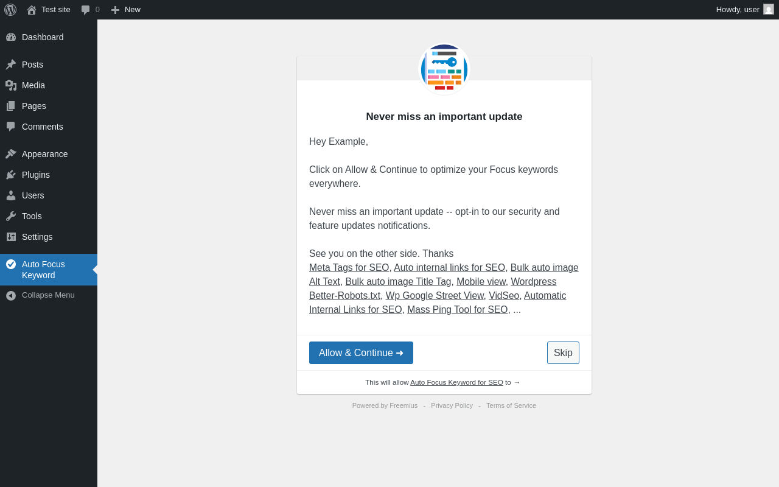The height and width of the screenshot is (487, 779).
Task: Open Mass Ping Tool for SEO link
Action: click(458, 309)
